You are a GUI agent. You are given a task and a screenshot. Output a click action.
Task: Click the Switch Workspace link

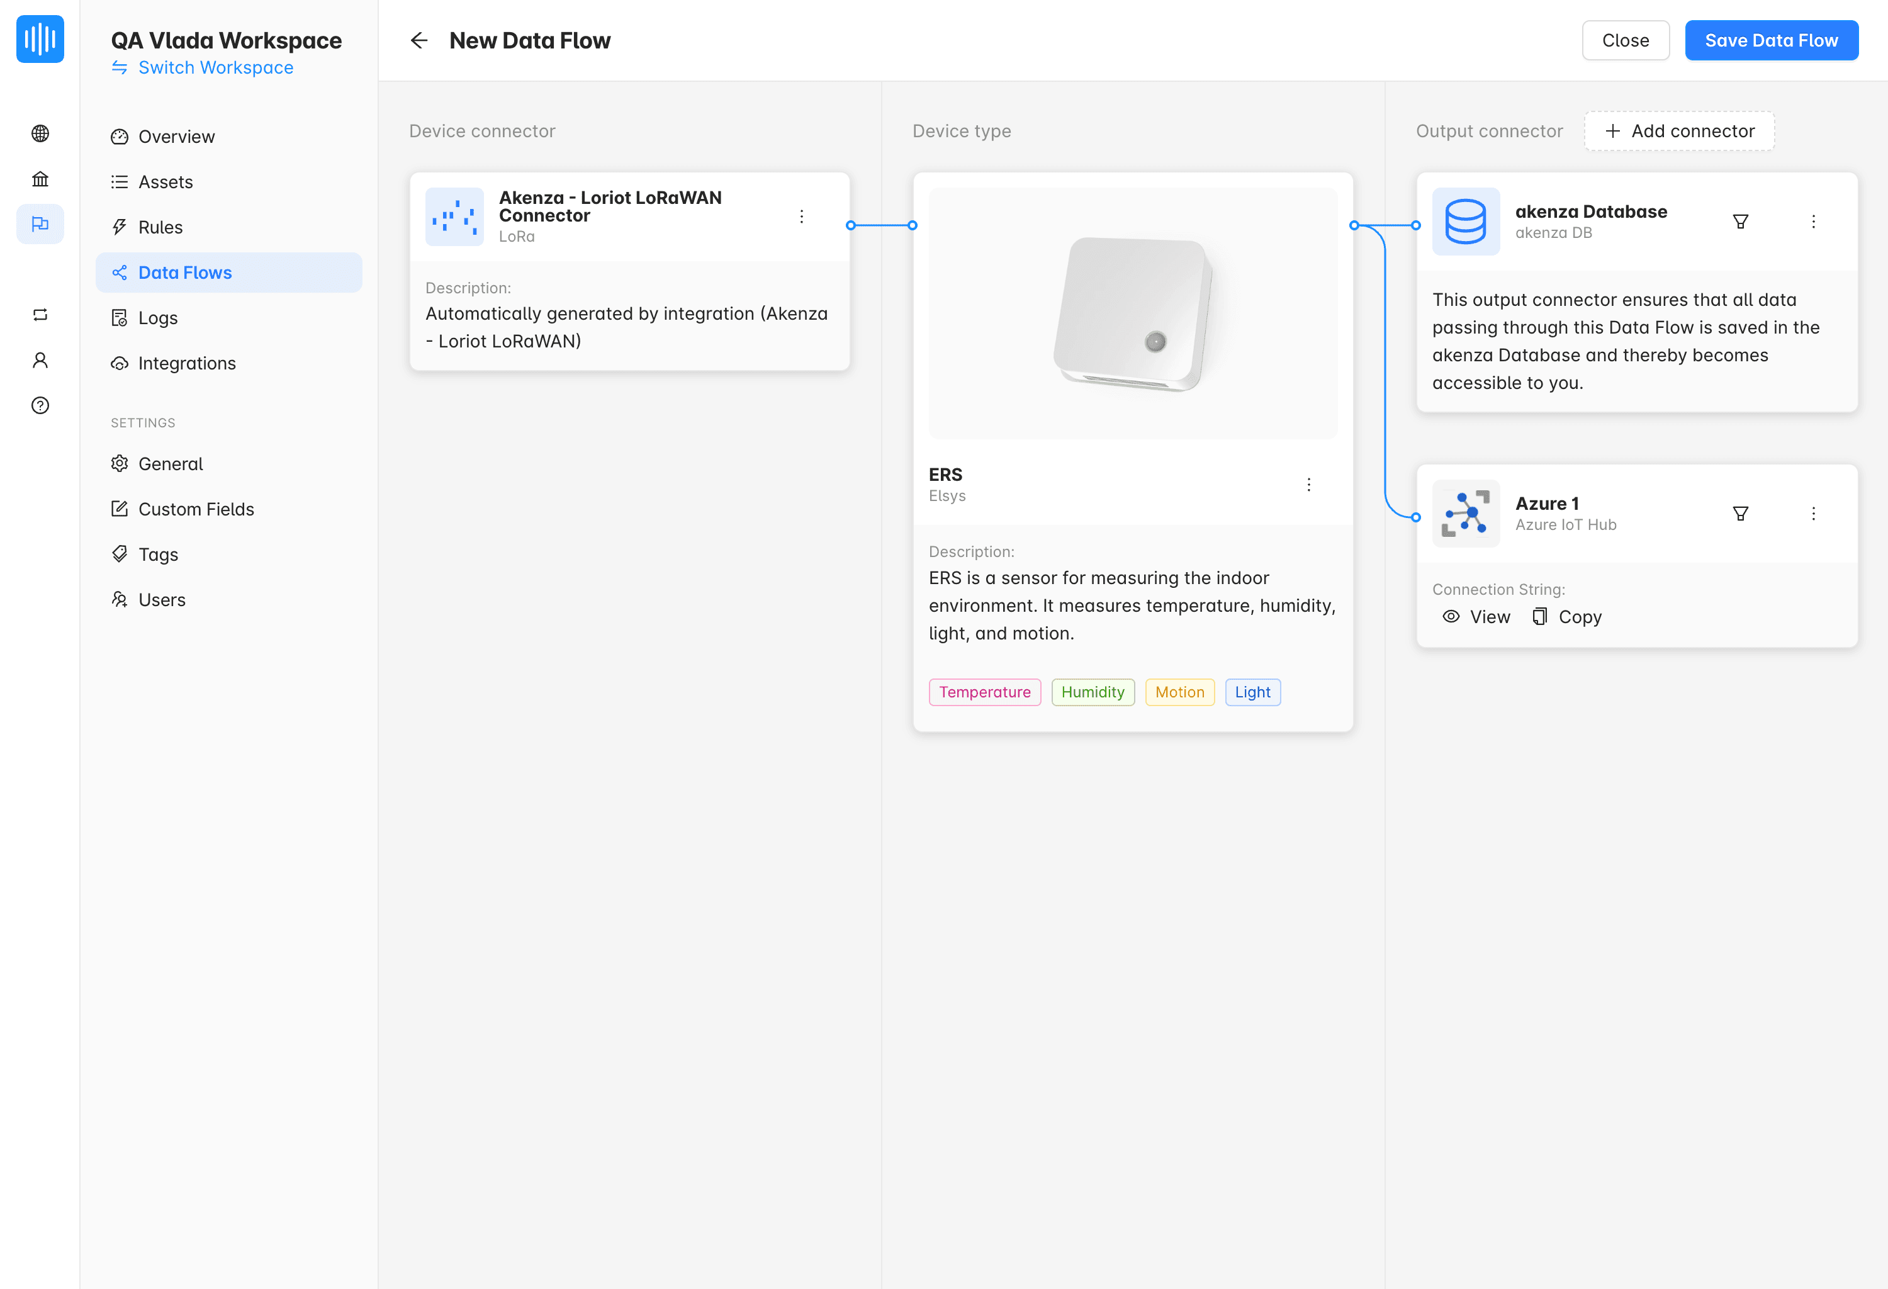pos(215,67)
